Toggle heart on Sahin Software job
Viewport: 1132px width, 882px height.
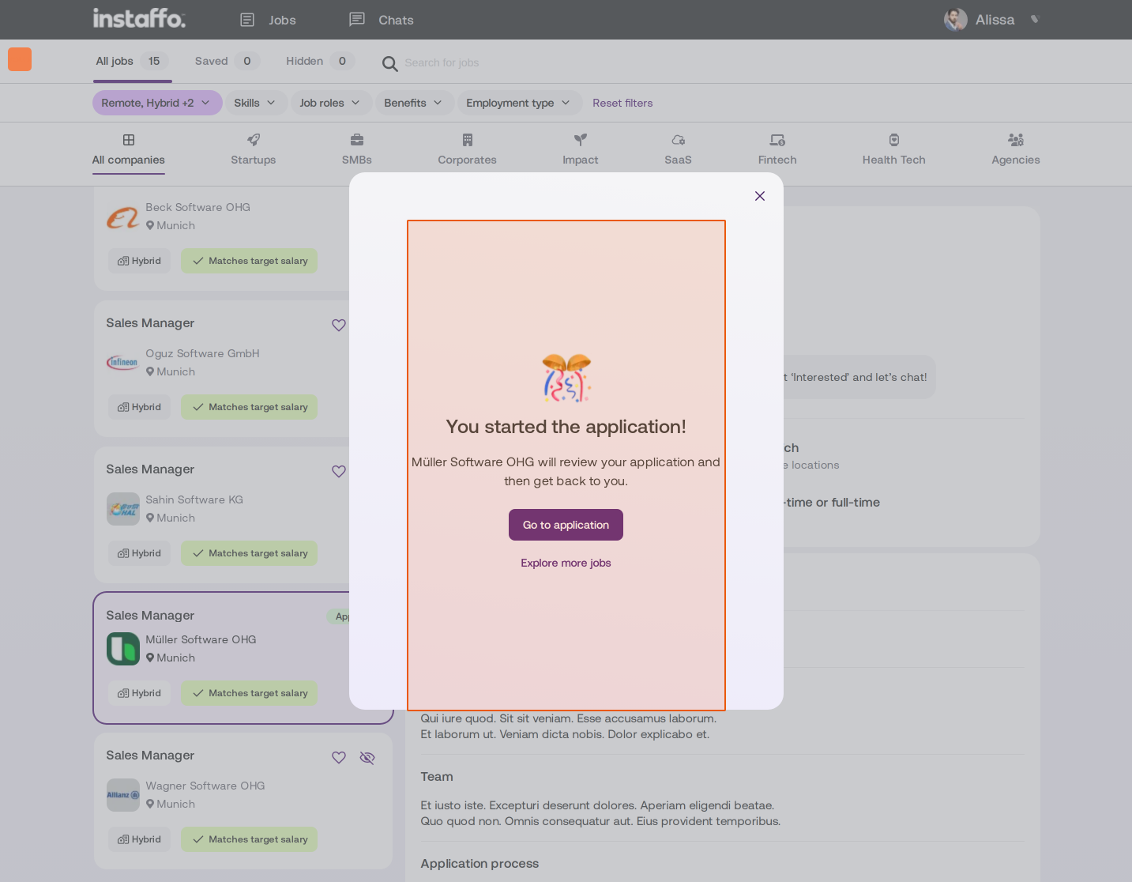coord(339,471)
